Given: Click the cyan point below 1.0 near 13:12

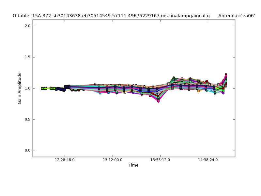Looking at the screenshot, I should (108, 93).
